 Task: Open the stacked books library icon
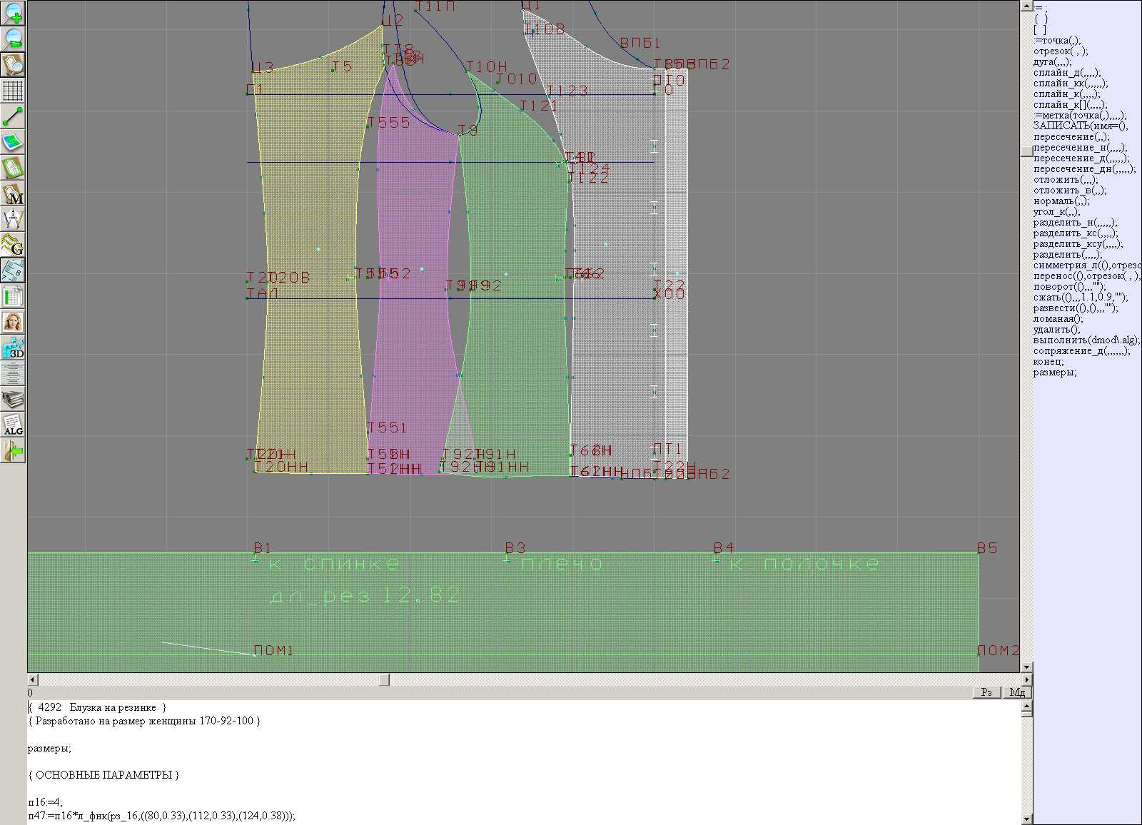(13, 399)
